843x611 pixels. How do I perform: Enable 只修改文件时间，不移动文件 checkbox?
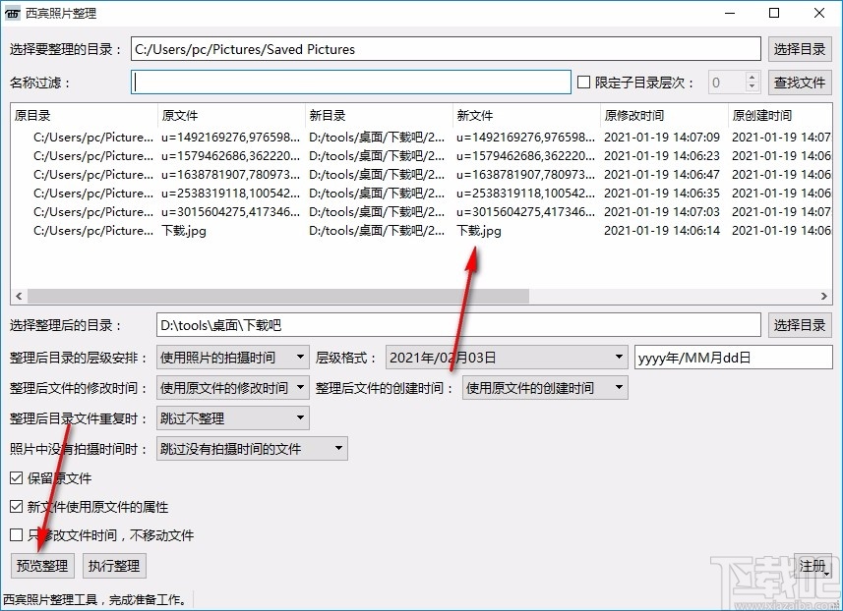tap(17, 534)
